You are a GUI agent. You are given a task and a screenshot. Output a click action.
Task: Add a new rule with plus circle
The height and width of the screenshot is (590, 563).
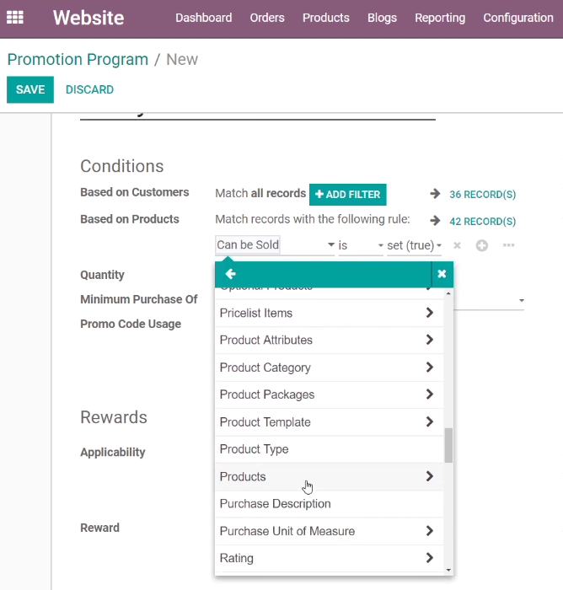(482, 245)
